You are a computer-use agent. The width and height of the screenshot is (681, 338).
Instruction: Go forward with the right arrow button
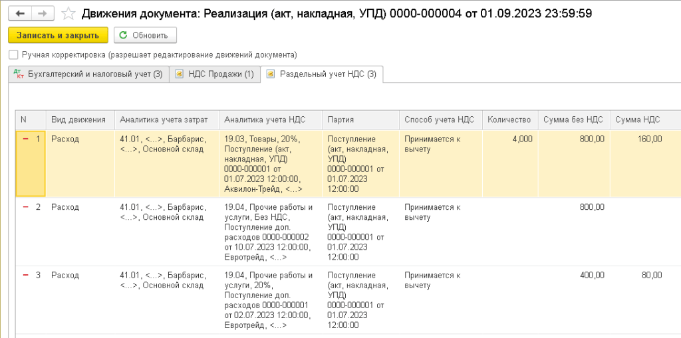tap(42, 14)
